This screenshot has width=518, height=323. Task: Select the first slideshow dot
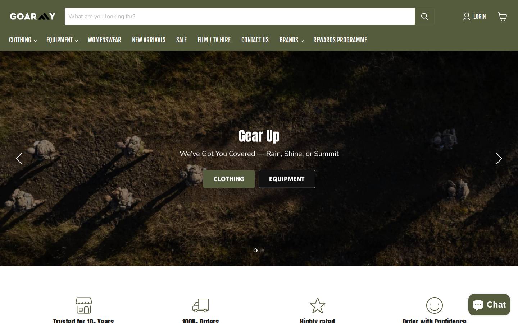click(255, 250)
